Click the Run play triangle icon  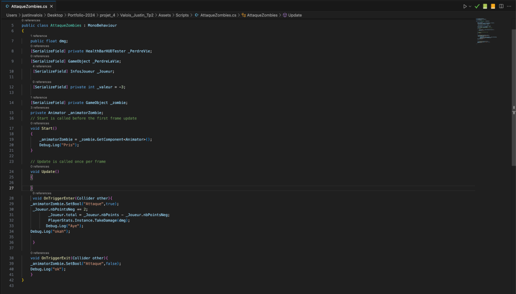pos(465,6)
